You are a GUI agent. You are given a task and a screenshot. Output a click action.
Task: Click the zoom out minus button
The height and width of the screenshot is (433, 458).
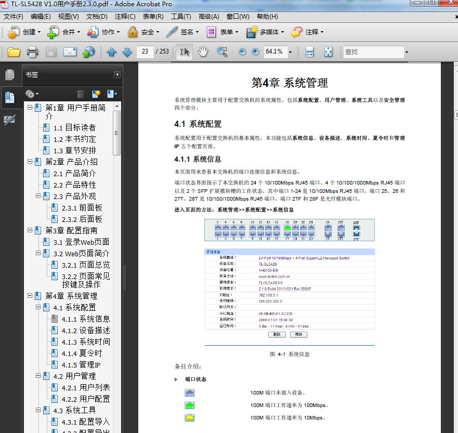tap(242, 51)
